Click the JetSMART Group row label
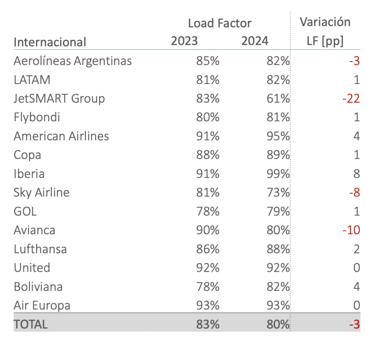 click(x=59, y=99)
